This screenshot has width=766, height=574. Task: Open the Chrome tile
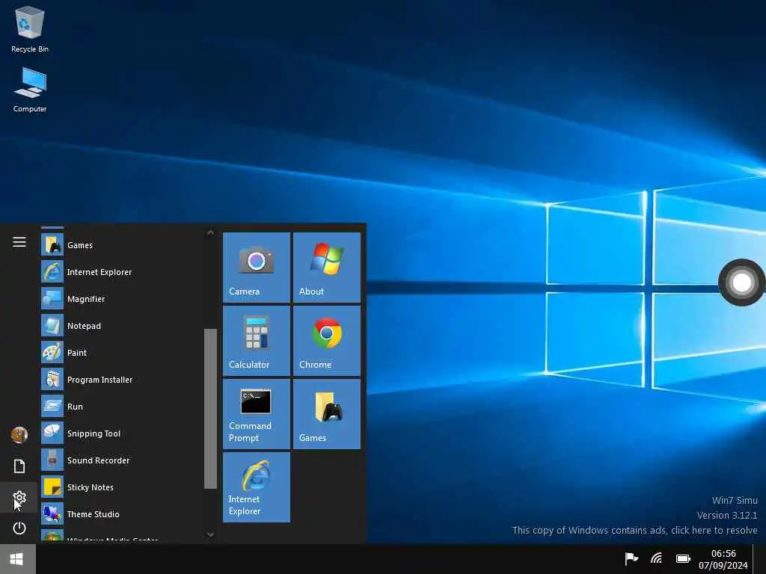coord(327,341)
